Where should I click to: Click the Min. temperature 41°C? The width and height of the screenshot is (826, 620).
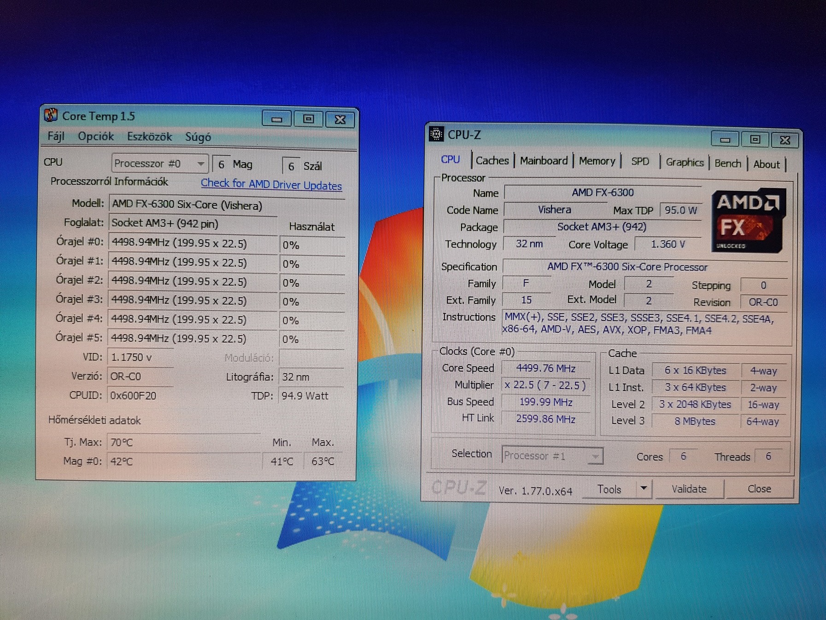point(282,461)
